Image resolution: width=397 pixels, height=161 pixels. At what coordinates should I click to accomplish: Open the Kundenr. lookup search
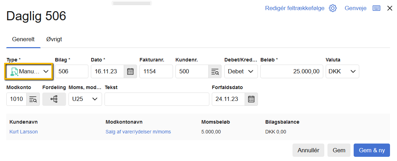pos(215,72)
